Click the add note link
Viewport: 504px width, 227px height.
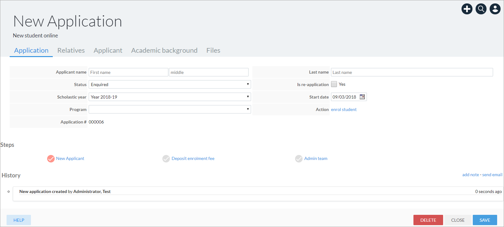[471, 175]
